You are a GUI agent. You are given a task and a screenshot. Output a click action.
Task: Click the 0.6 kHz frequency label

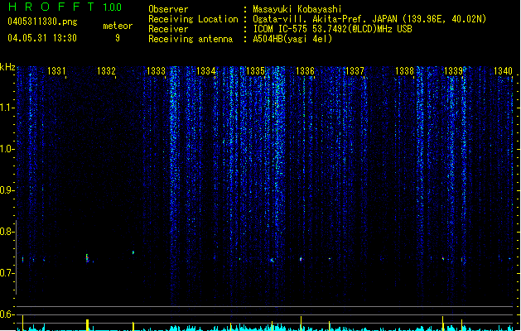coord(7,314)
